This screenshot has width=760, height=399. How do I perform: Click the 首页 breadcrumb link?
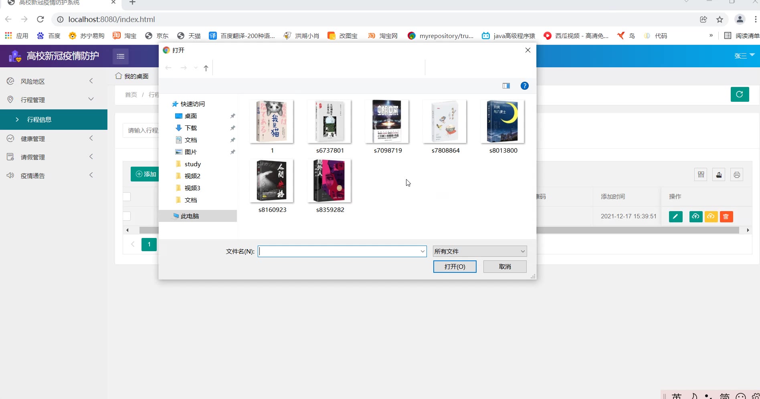tap(131, 95)
